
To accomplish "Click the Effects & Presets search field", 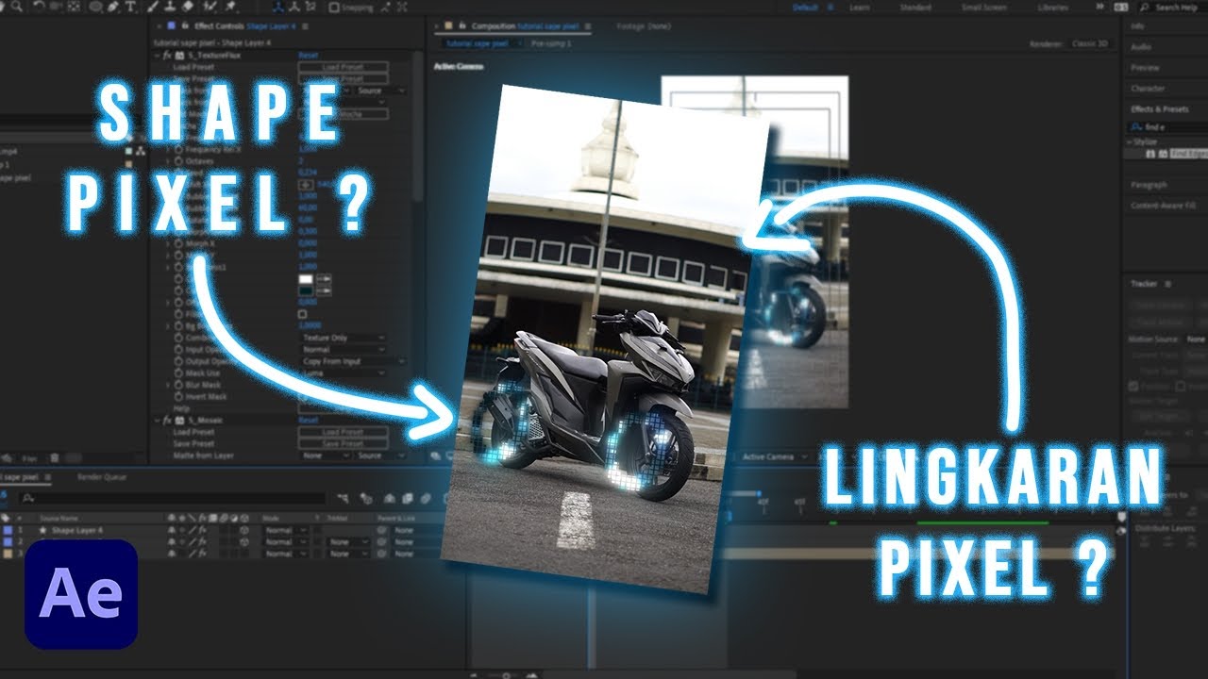I will tap(1166, 126).
